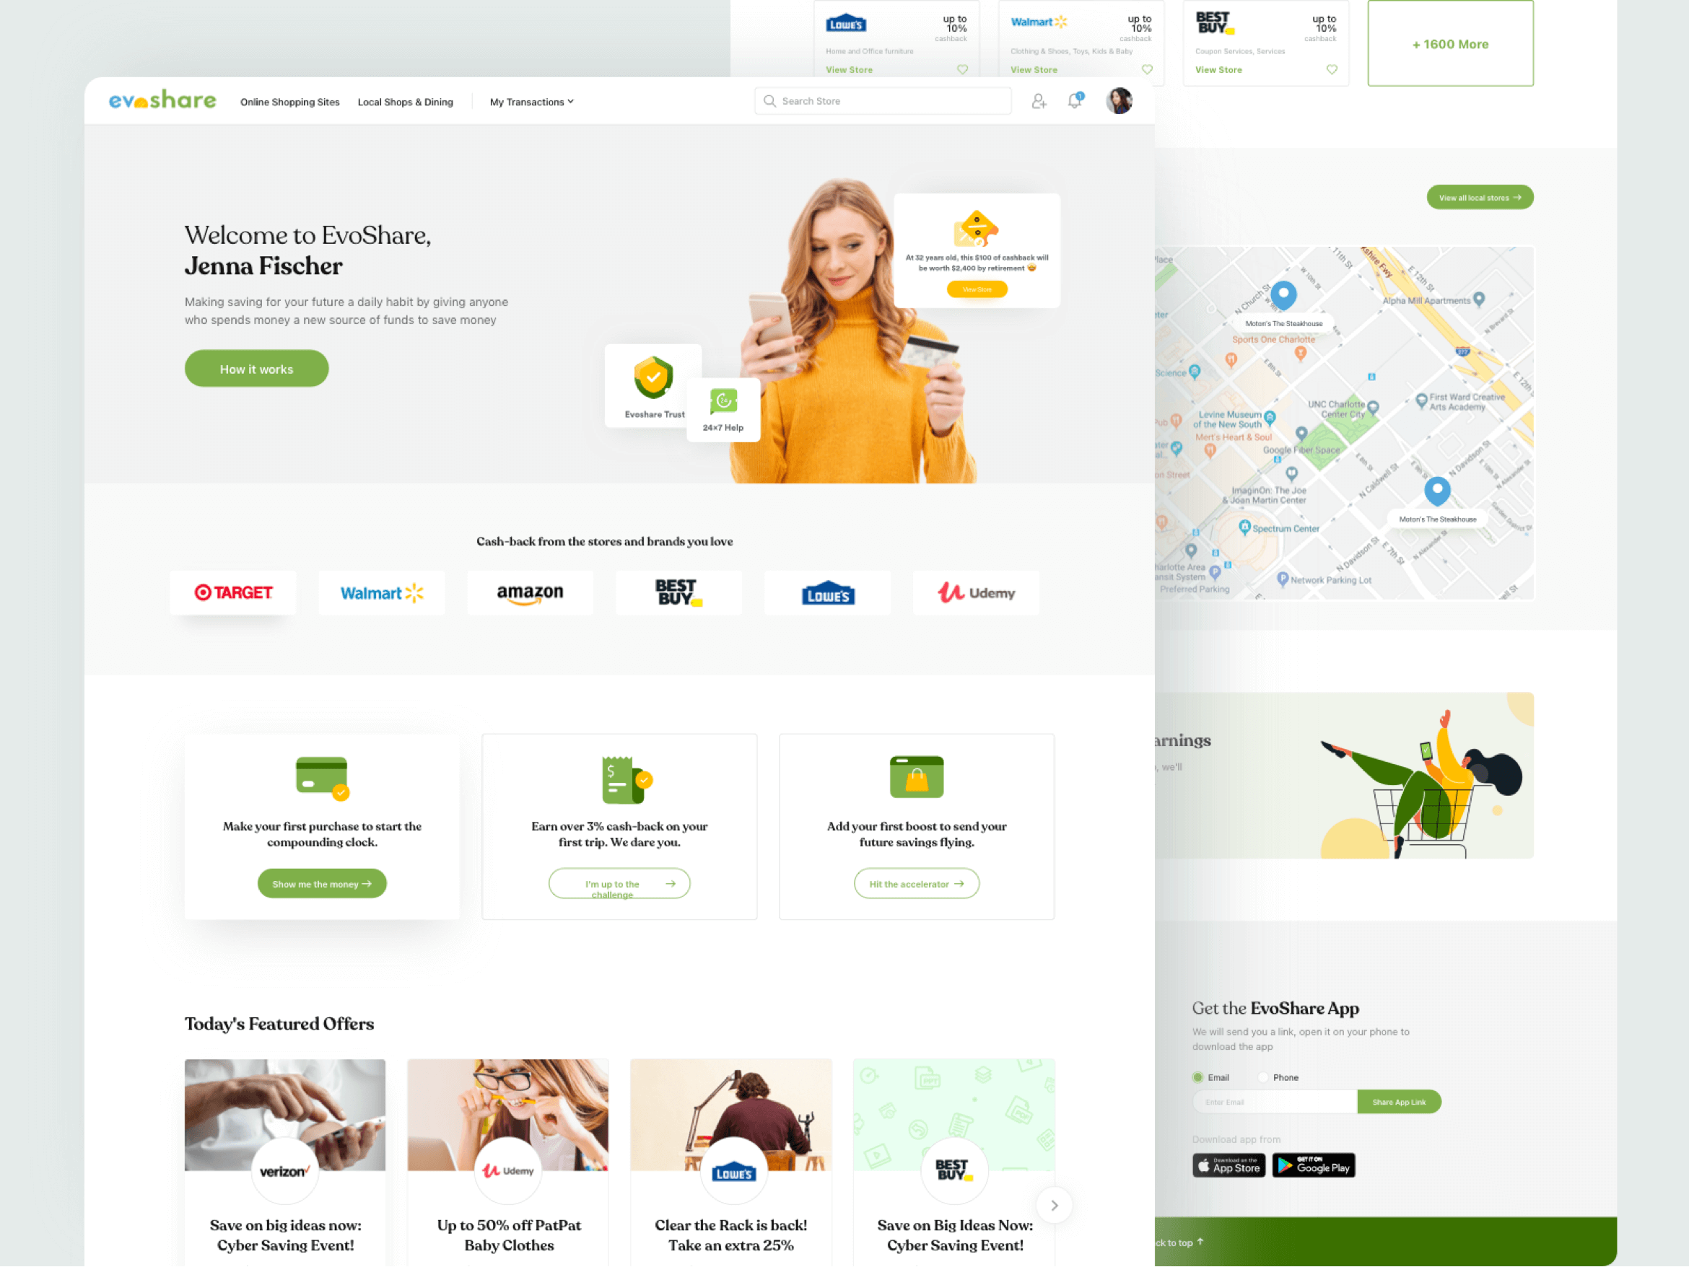The height and width of the screenshot is (1267, 1689).
Task: Expand the My Transactions dropdown
Action: pyautogui.click(x=531, y=102)
